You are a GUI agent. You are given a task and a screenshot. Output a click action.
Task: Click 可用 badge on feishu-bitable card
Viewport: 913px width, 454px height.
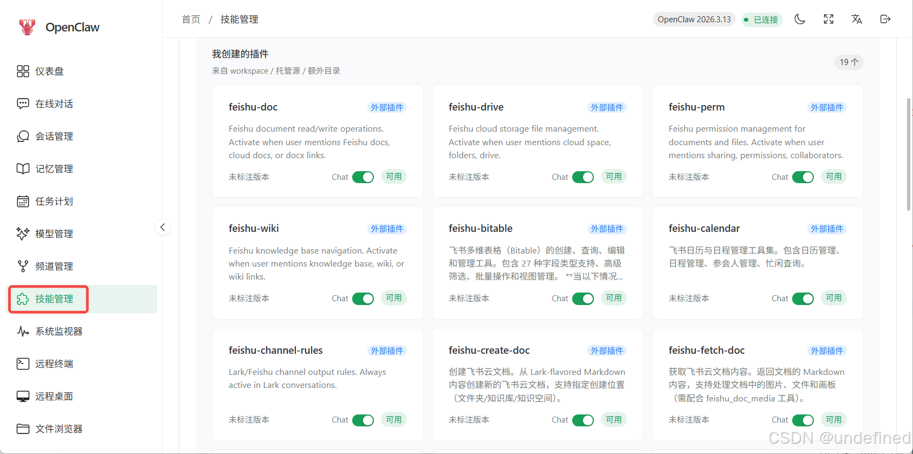pos(614,298)
